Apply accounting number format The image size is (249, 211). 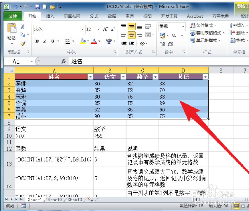(x=163, y=36)
